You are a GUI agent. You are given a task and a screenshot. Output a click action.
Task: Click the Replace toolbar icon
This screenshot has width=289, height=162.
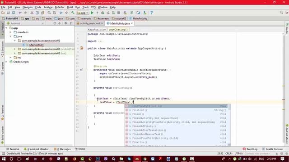(54, 13)
